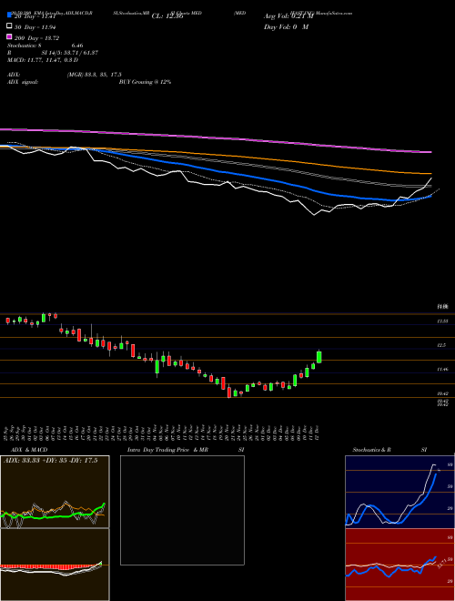Viewport: 455px width, 601px height.
Task: Click inside the empty intraday chart panel
Action: 182,510
